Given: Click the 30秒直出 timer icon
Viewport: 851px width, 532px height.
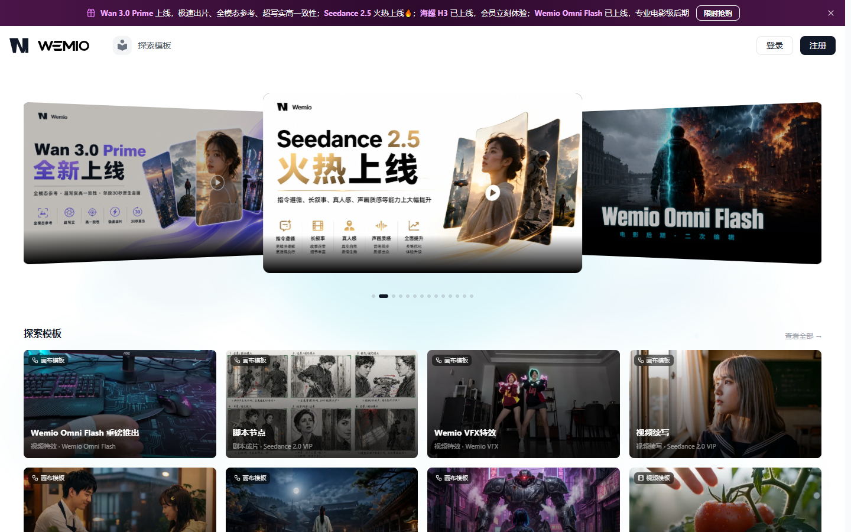Looking at the screenshot, I should (x=137, y=211).
